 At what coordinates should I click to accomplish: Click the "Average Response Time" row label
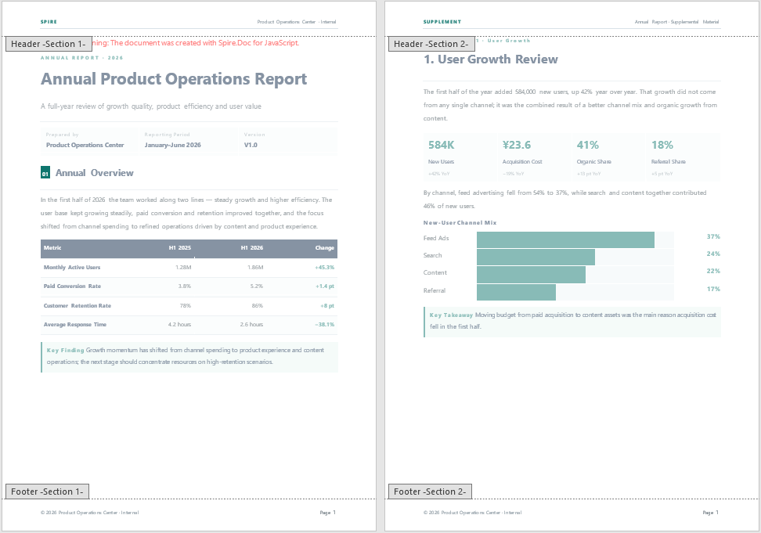pos(74,325)
